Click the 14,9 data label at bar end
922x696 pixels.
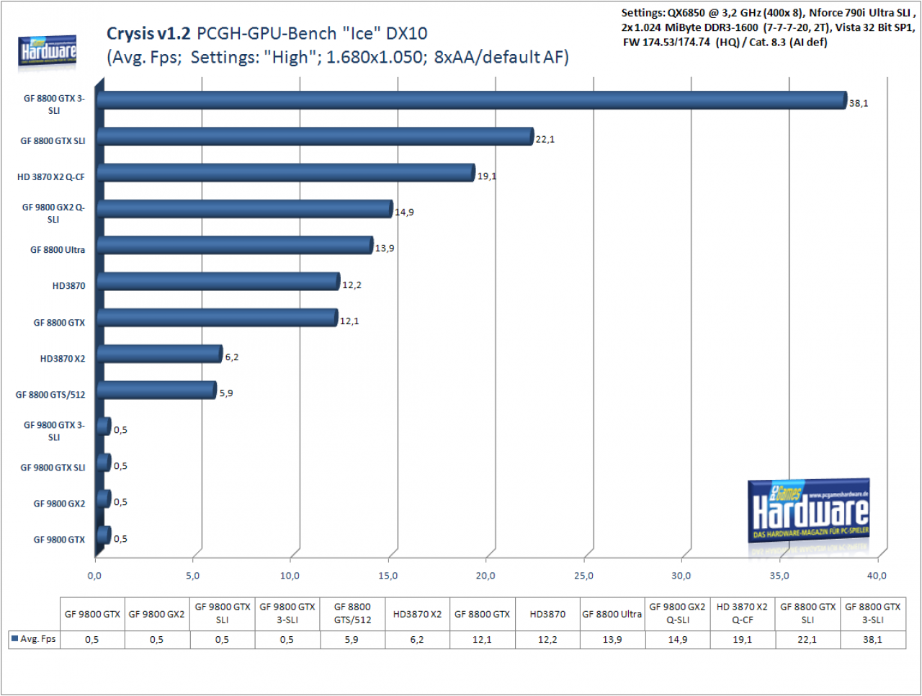click(x=404, y=212)
